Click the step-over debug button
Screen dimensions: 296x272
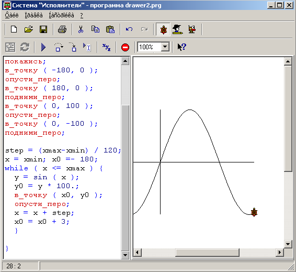pyautogui.click(x=59, y=47)
